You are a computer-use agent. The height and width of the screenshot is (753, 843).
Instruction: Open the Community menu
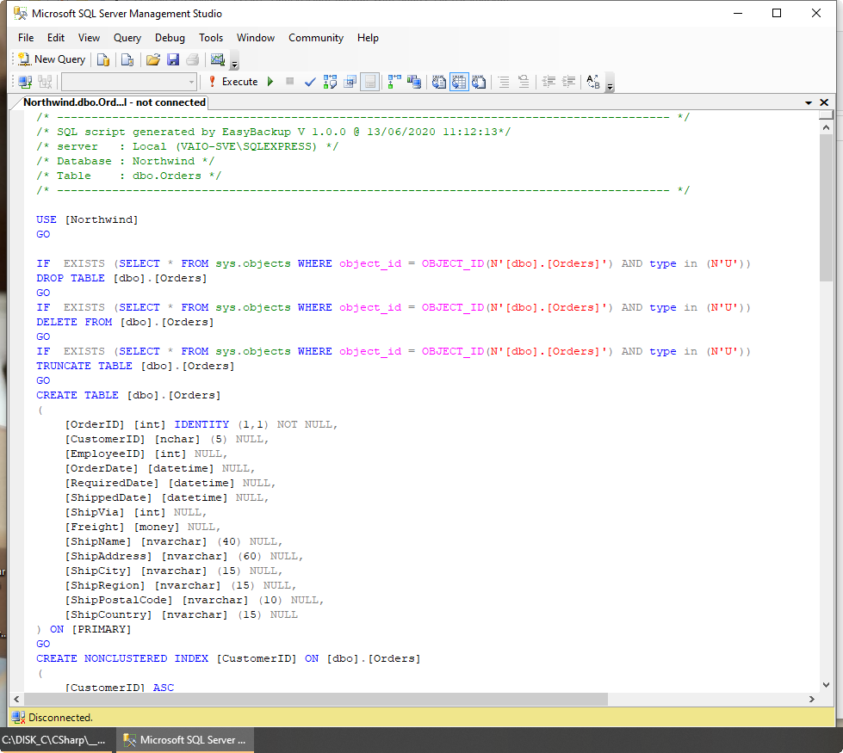(316, 38)
